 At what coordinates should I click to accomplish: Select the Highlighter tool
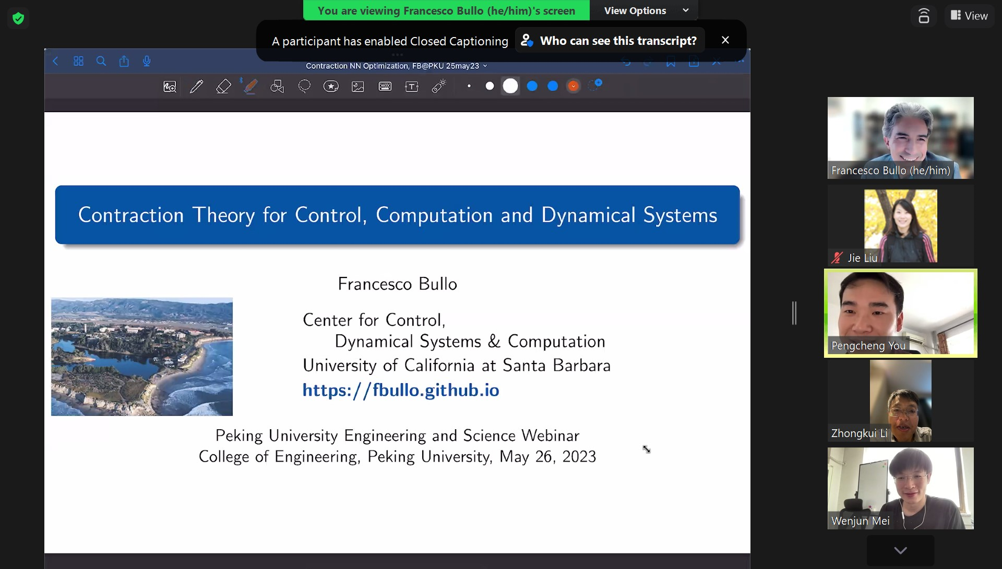tap(250, 87)
